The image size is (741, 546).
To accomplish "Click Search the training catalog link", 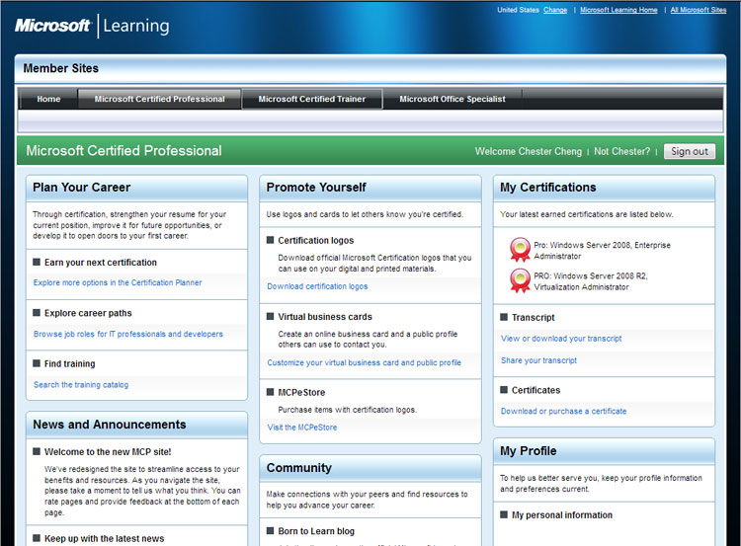I will click(81, 384).
